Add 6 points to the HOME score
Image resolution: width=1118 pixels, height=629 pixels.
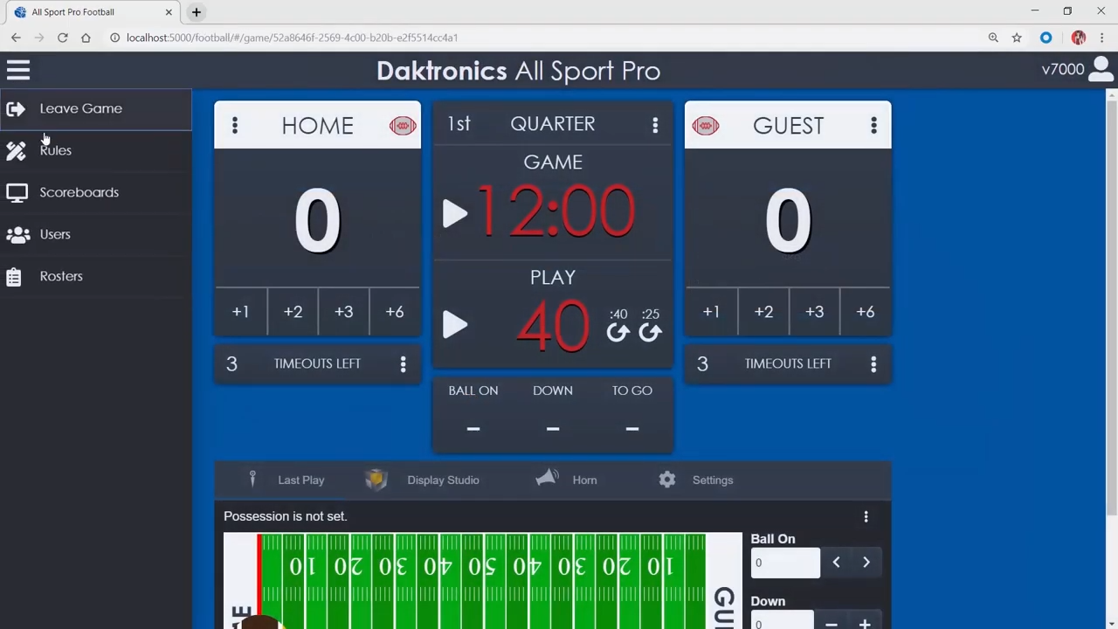(394, 312)
